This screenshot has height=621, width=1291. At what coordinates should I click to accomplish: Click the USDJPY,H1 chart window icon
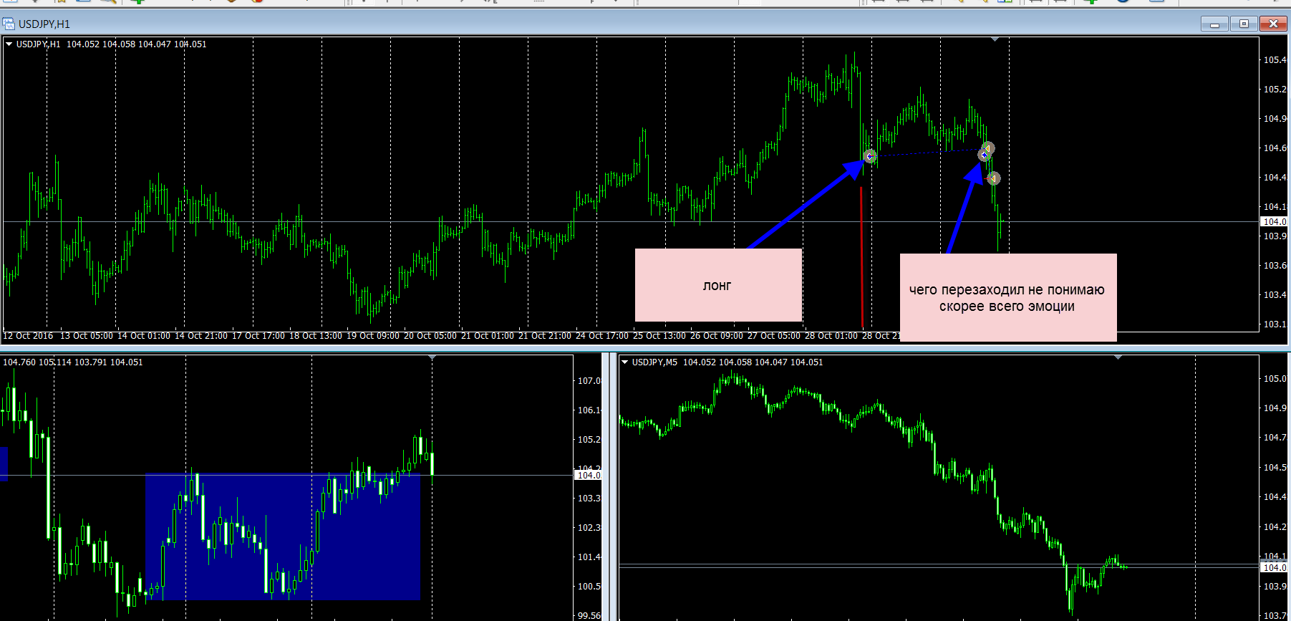[9, 24]
